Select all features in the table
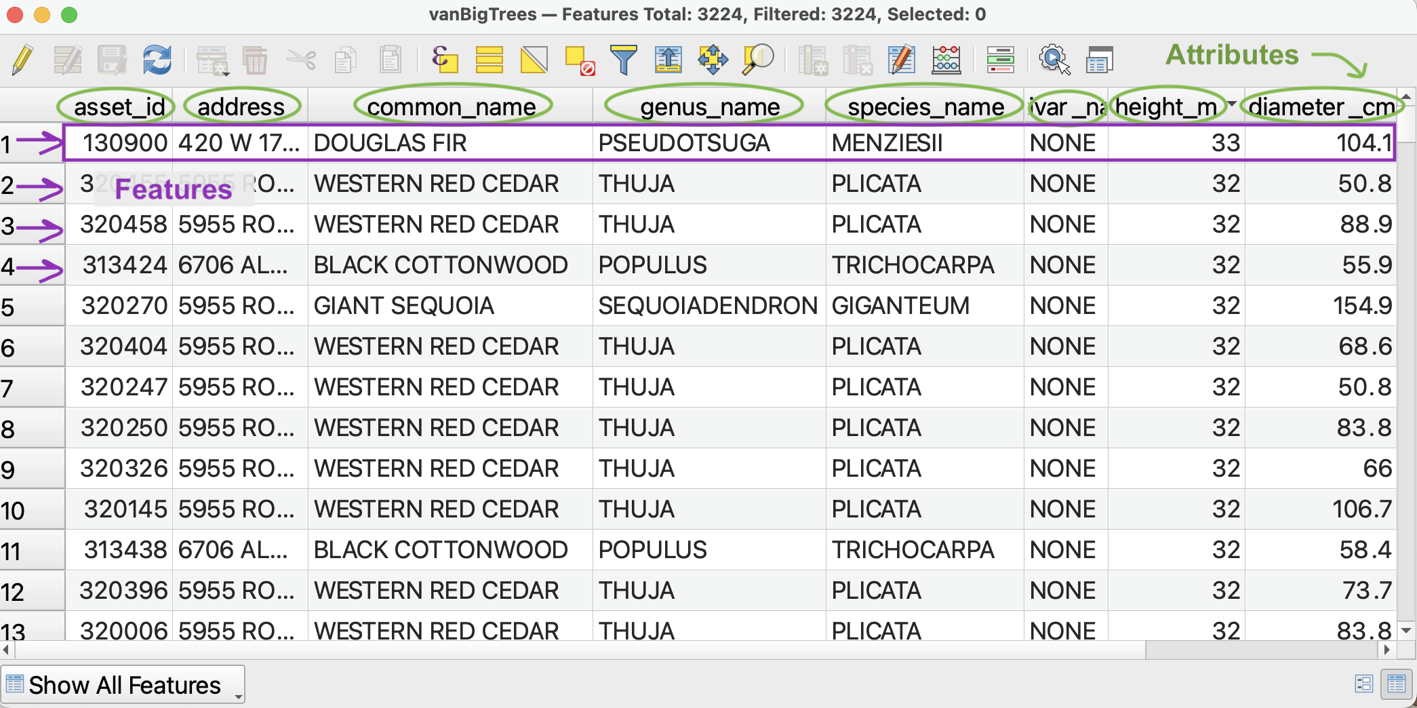This screenshot has width=1417, height=708. (489, 60)
